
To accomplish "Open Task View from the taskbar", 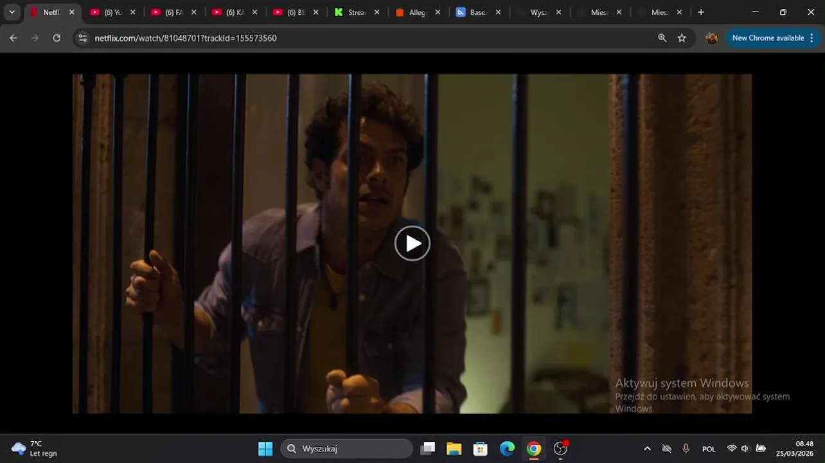I will [428, 449].
